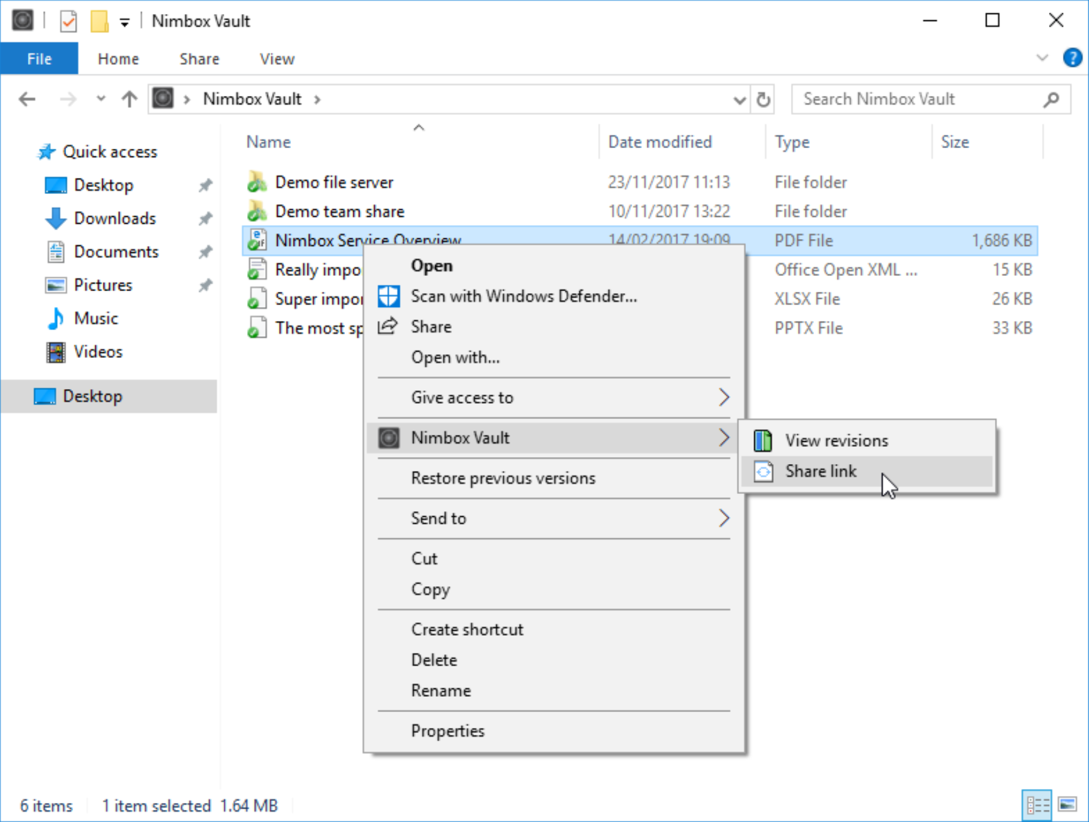Refresh the Nimbox Vault folder
1089x822 pixels.
tap(764, 99)
